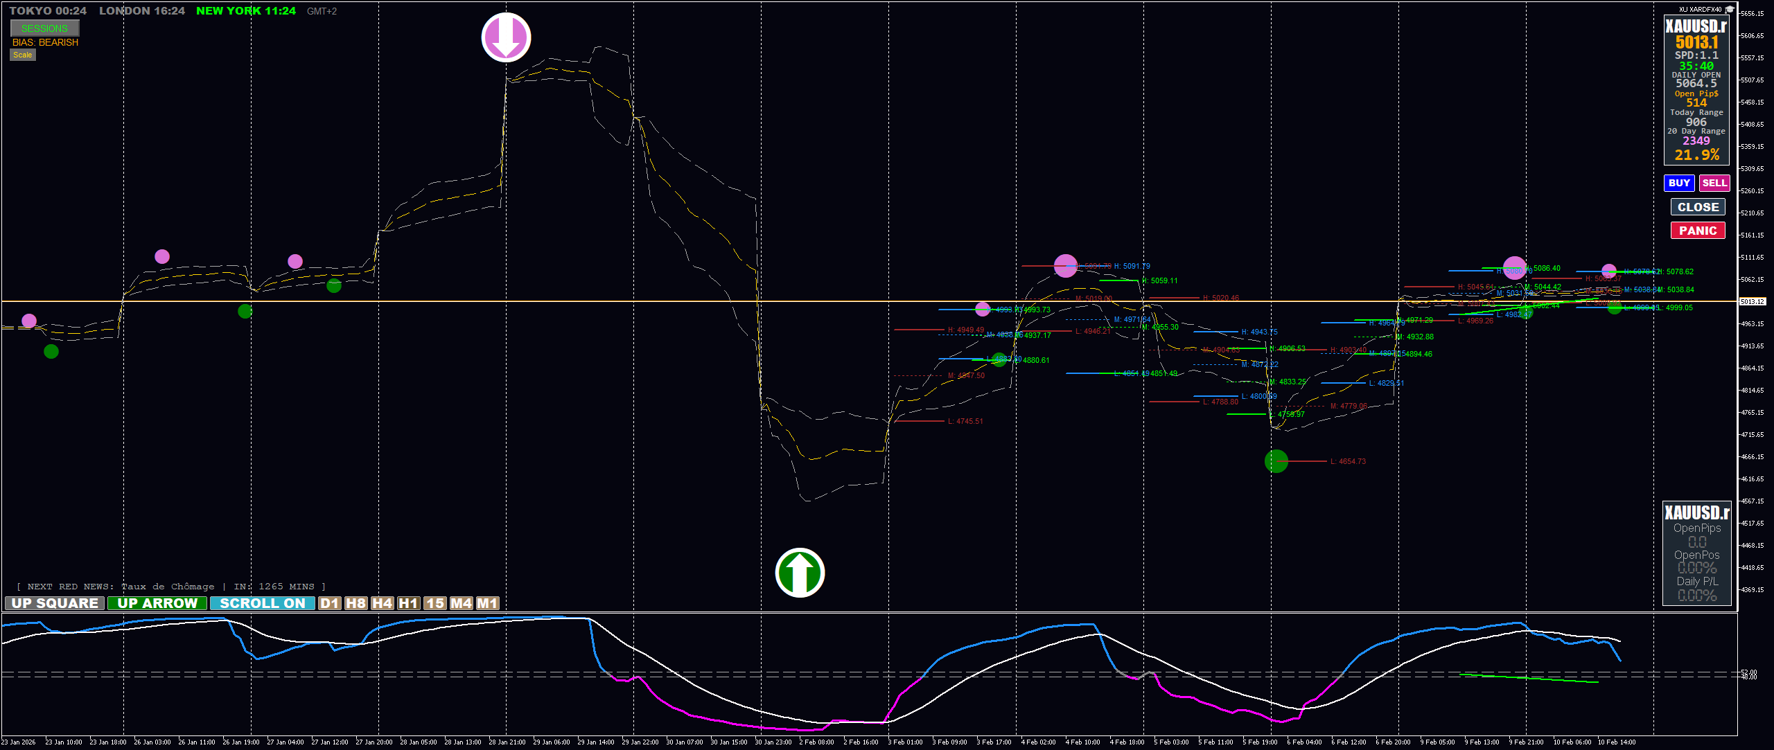Click the large pink dot near H: 5091.79
This screenshot has height=750, width=1774.
1065,266
